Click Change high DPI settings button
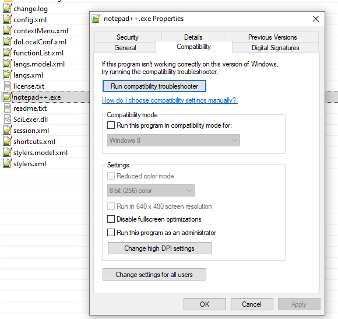 point(160,248)
